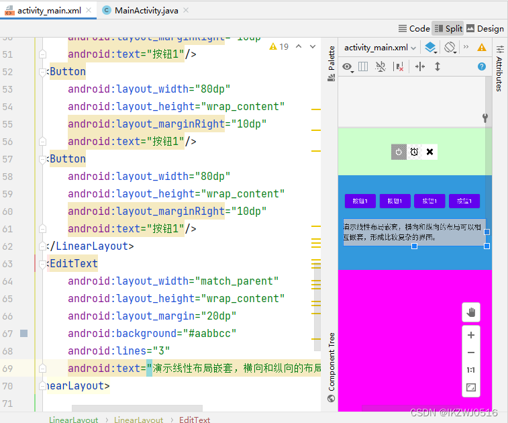
Task: Click the vertical expand arrows icon
Action: 438,66
